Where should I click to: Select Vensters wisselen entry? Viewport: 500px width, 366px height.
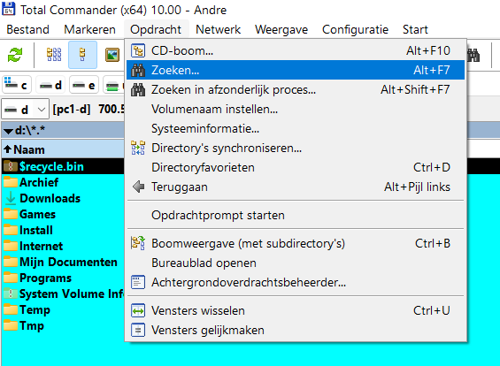[296, 311]
